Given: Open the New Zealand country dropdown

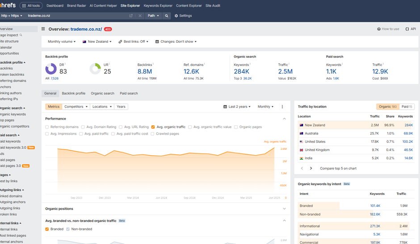Looking at the screenshot, I should [97, 42].
